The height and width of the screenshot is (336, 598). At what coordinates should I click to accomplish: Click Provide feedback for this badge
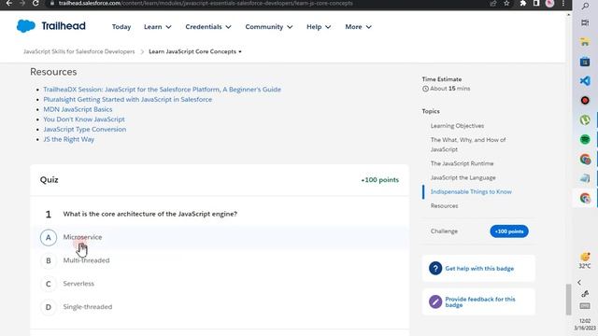(x=480, y=302)
